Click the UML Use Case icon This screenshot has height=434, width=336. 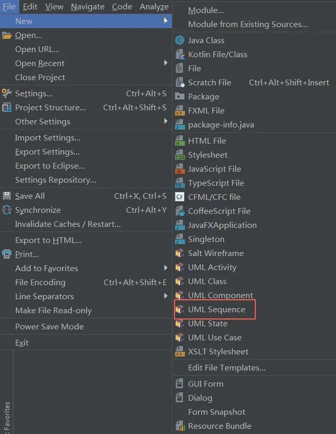coord(180,337)
